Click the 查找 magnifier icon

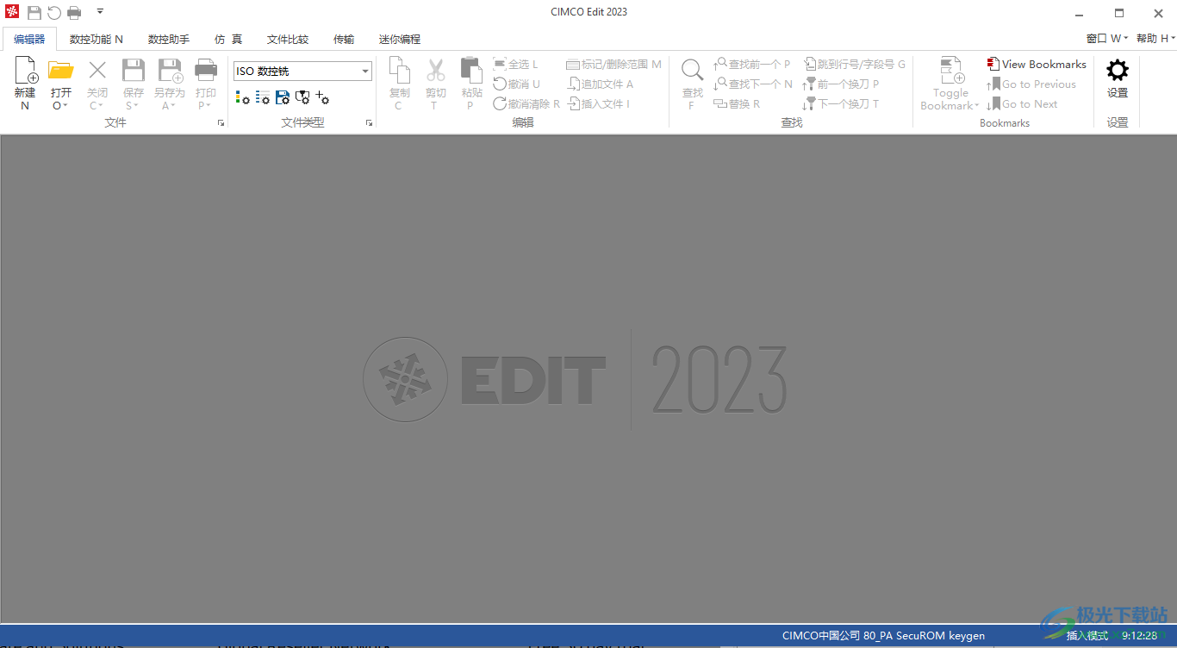(692, 71)
